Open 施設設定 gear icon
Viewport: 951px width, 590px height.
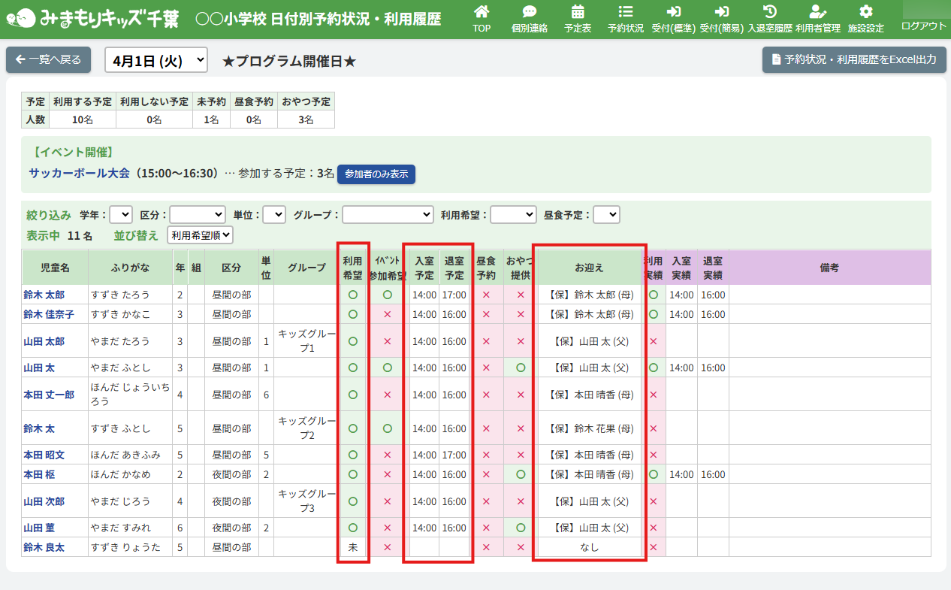pyautogui.click(x=865, y=12)
